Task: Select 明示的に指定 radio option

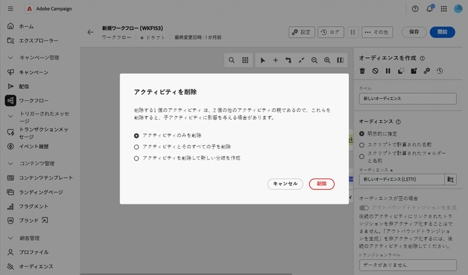Action: tap(362, 134)
